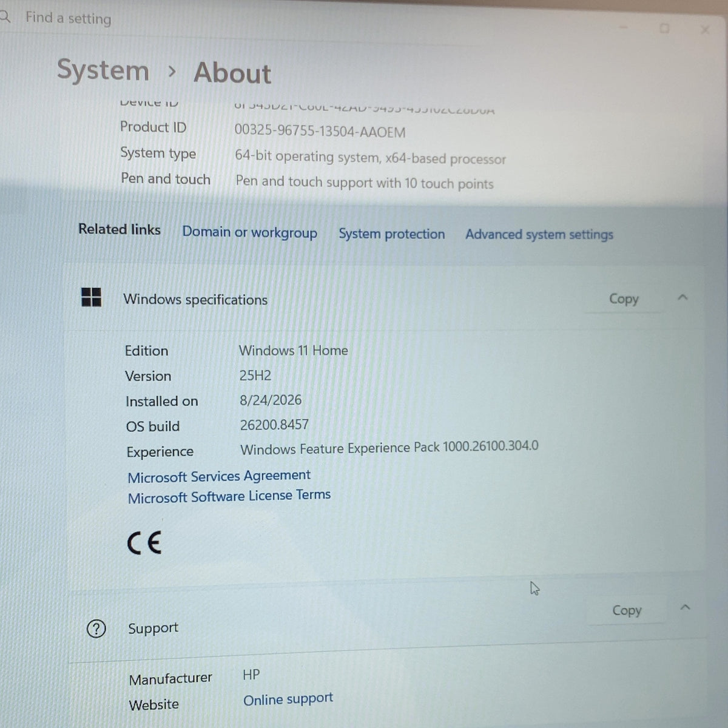Copy the Windows specifications

624,298
